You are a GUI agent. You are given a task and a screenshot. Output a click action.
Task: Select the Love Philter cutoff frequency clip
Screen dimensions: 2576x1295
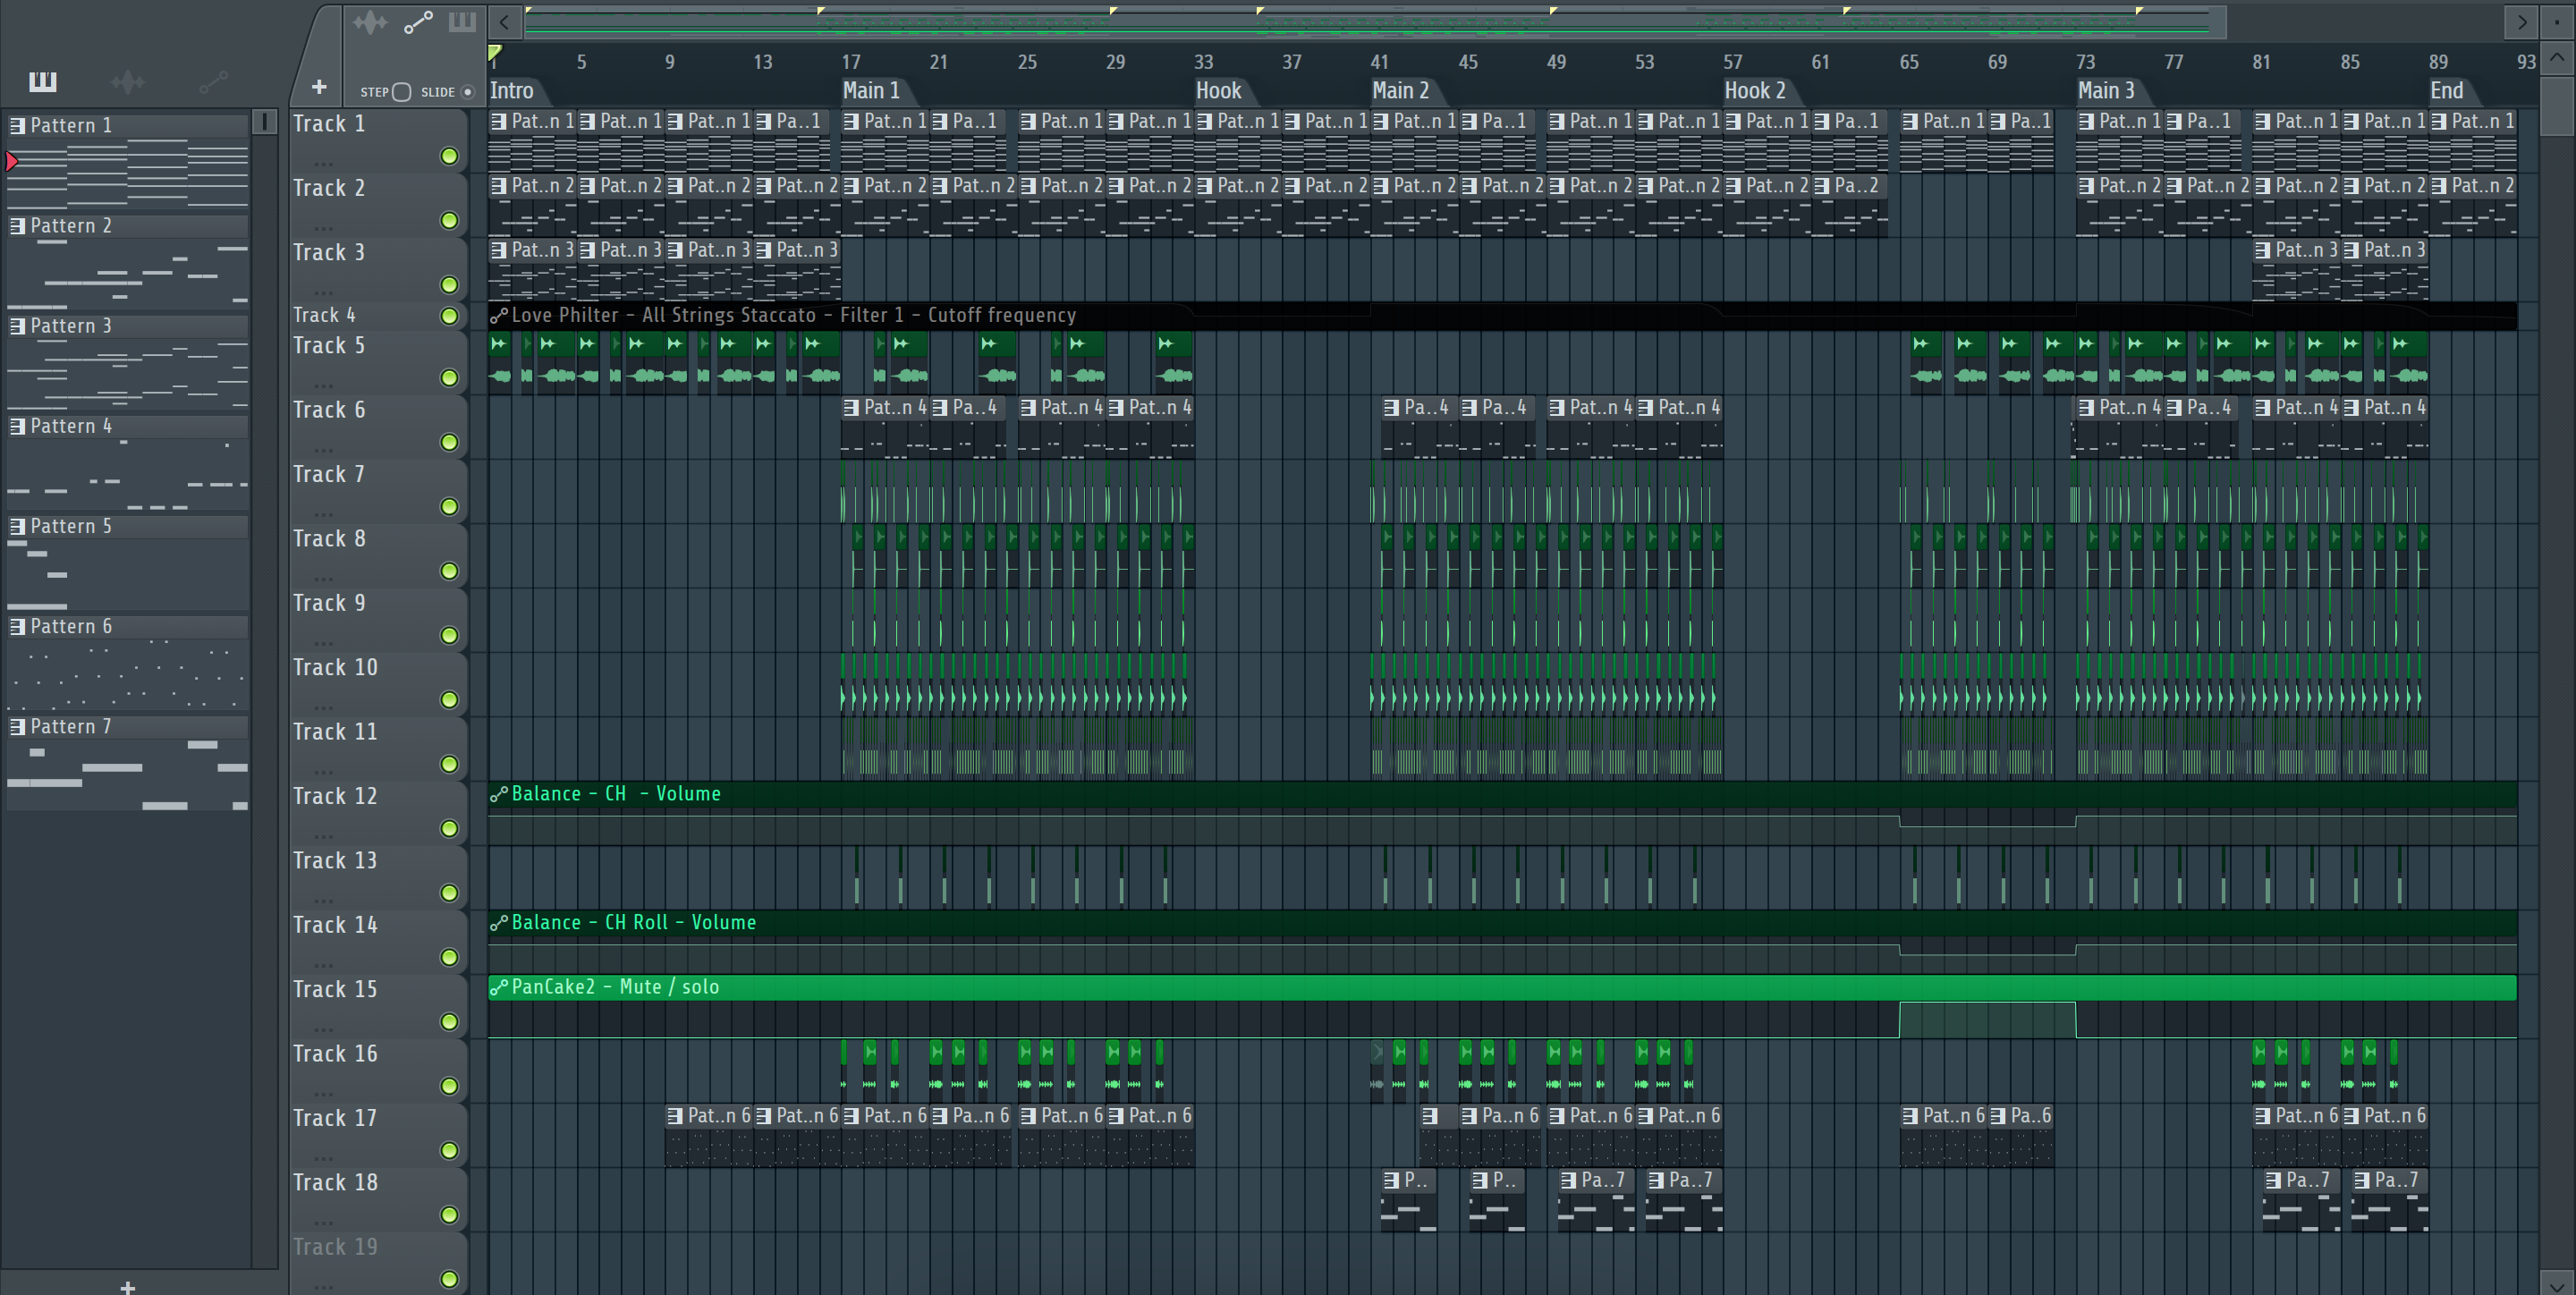[x=1502, y=315]
